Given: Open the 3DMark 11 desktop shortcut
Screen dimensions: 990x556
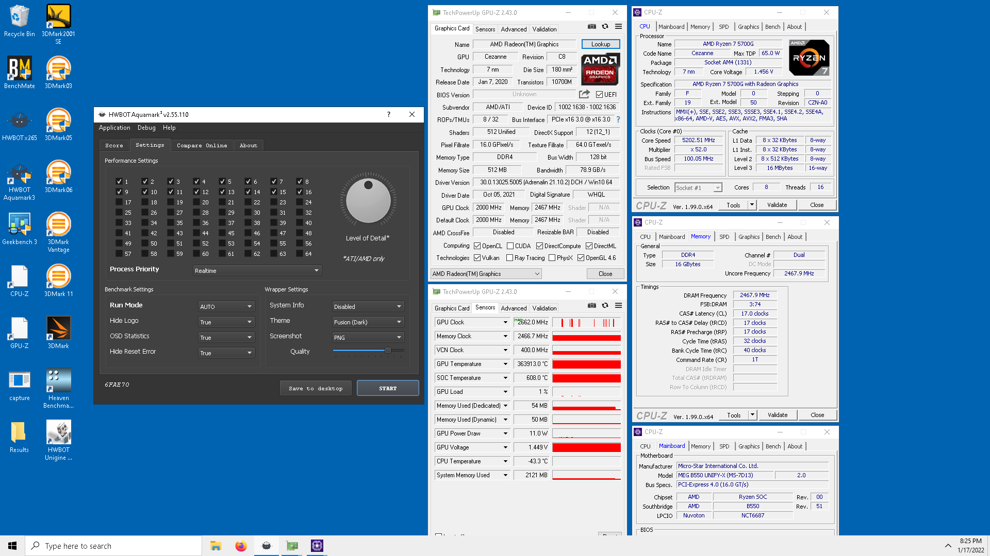Looking at the screenshot, I should pyautogui.click(x=58, y=281).
